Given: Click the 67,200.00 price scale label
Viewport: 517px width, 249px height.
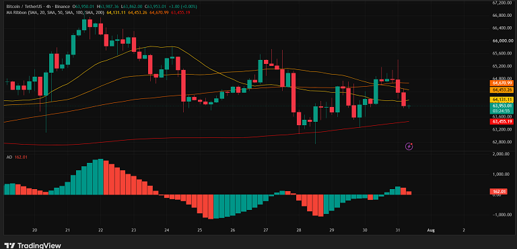Looking at the screenshot, I should 502,3.
